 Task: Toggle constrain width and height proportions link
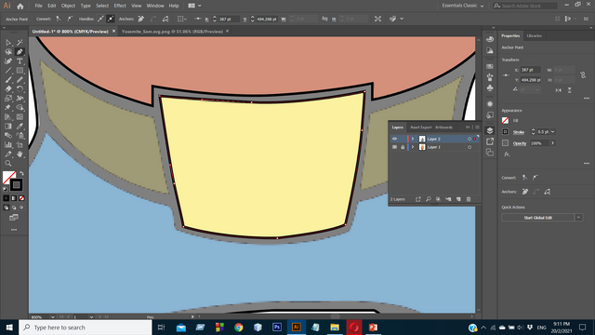pyautogui.click(x=583, y=74)
